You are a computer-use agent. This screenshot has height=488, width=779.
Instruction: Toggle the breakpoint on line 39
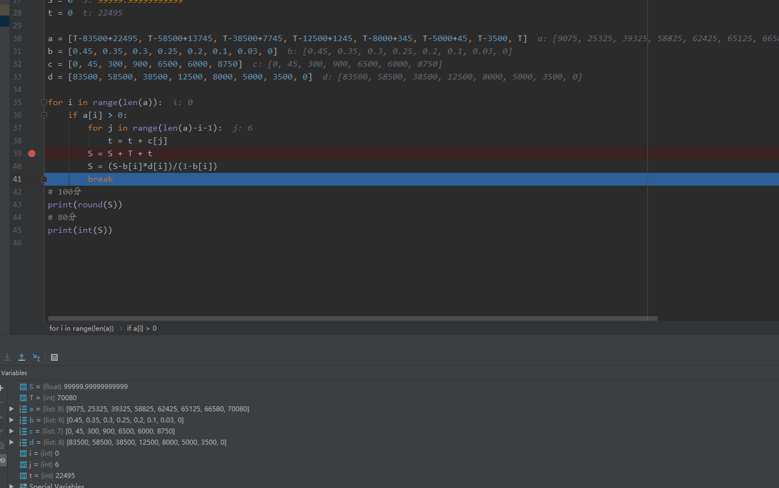pyautogui.click(x=32, y=153)
